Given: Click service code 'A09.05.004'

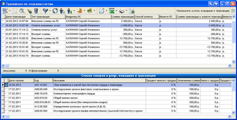Looking at the screenshot, I should pos(41,111).
